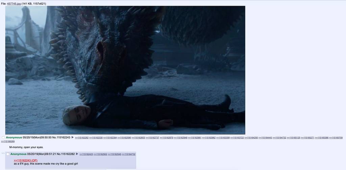
Task: Follow backlink >>115162948
Action: click(x=181, y=138)
